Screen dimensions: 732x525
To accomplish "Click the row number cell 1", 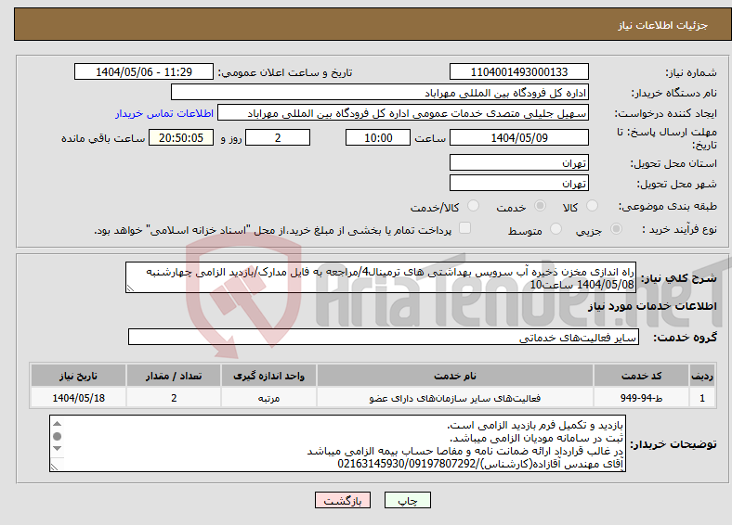I will pos(702,398).
